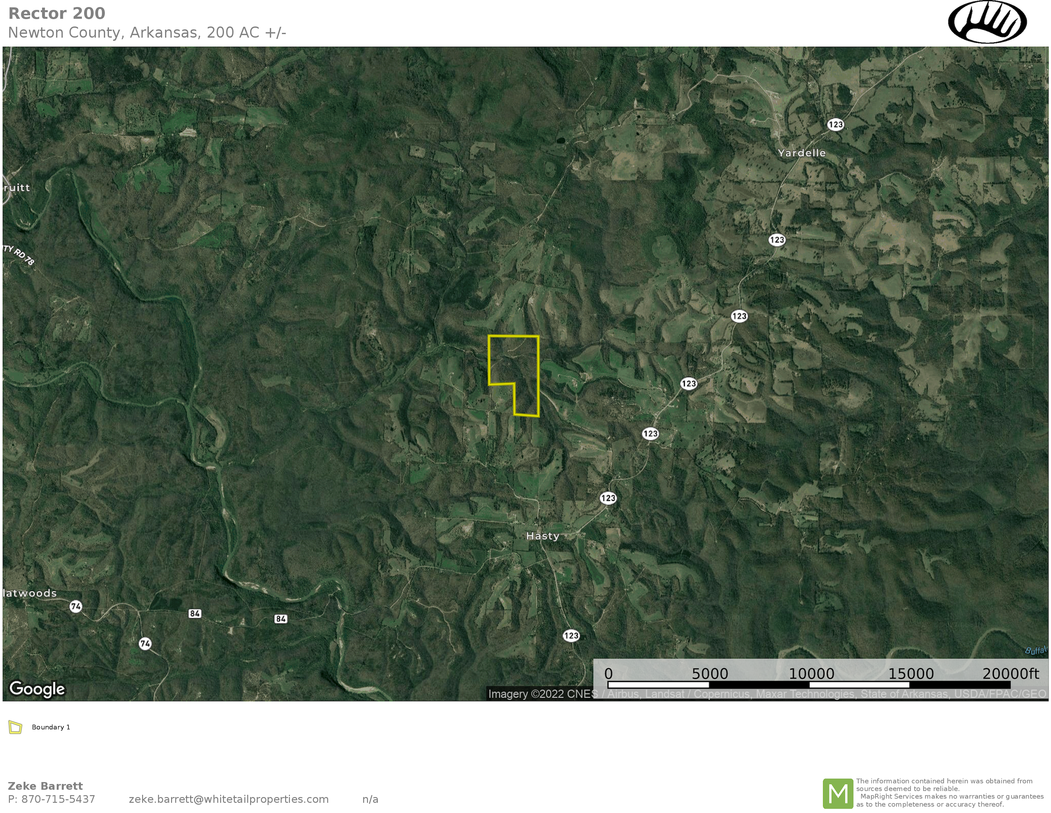
Task: Click the Hasty town label
Action: 542,536
